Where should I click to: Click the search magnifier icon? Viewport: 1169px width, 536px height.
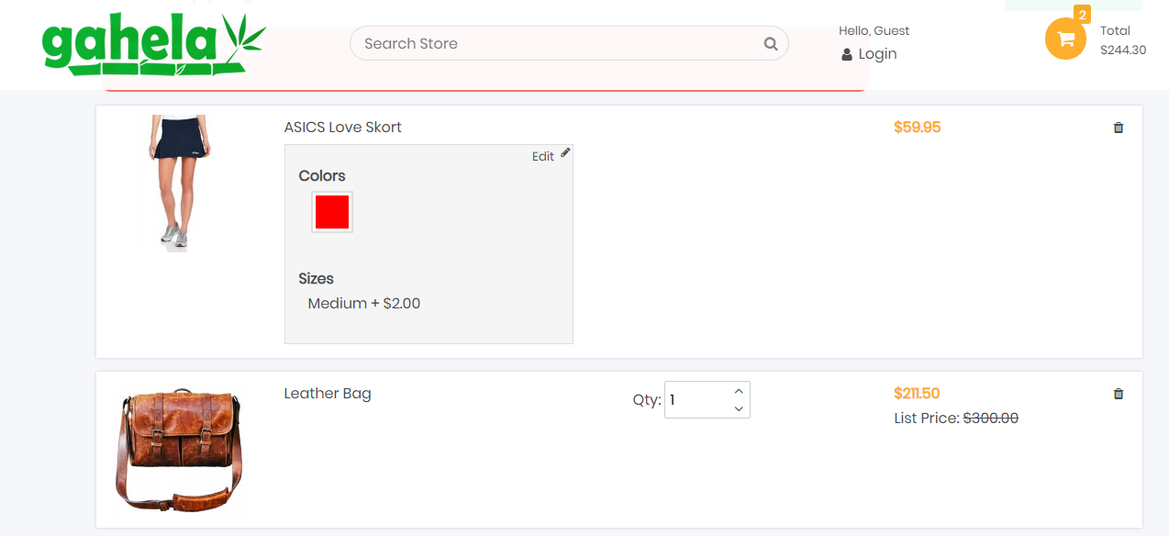[x=770, y=43]
